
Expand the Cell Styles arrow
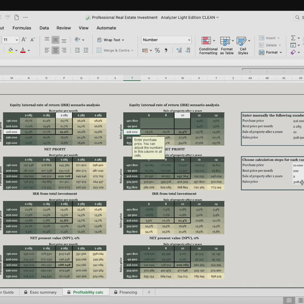249,40
